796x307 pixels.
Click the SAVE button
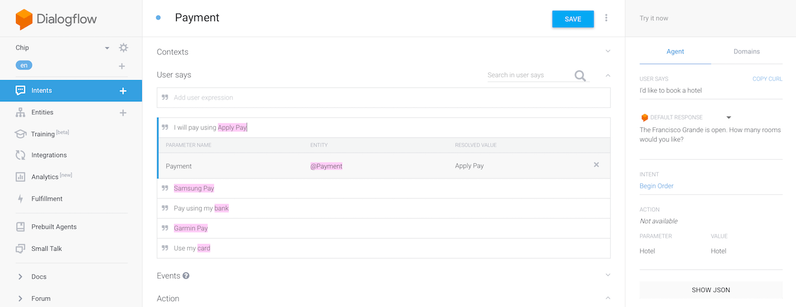[573, 19]
